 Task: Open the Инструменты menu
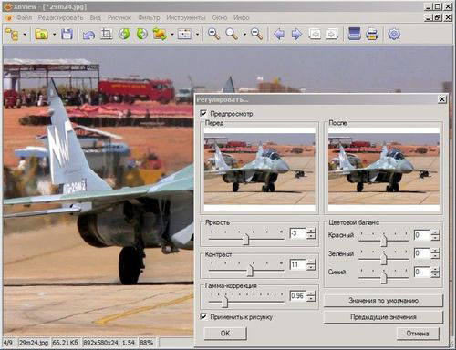(x=186, y=17)
